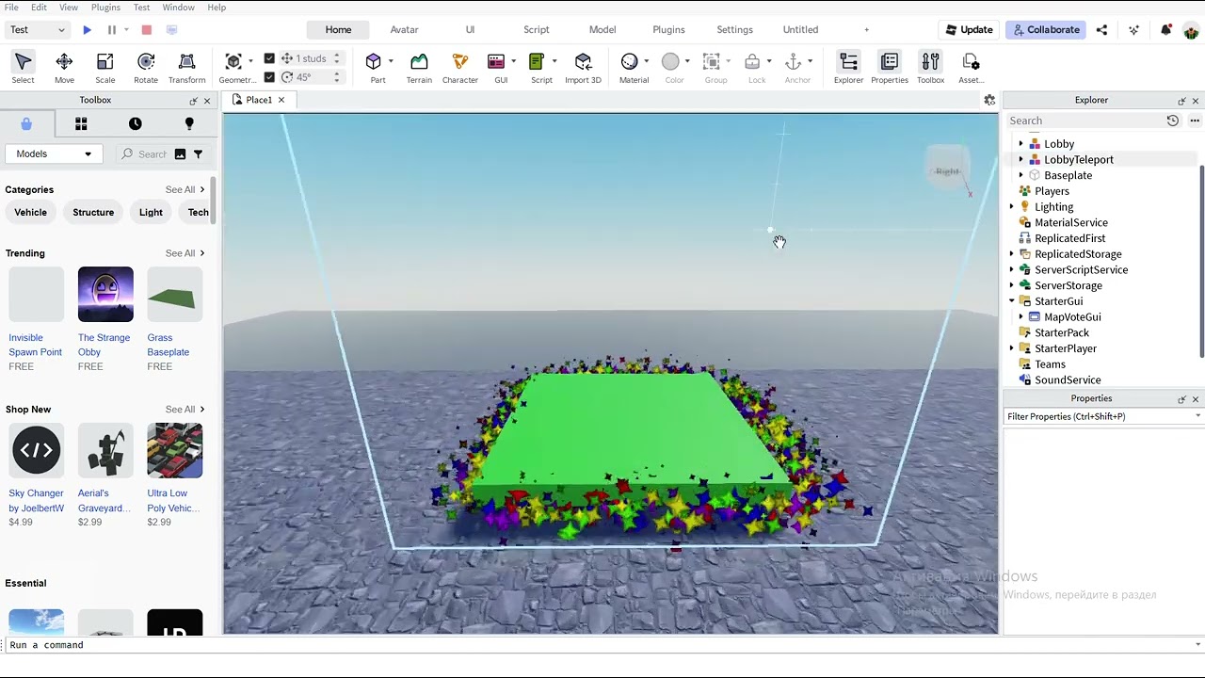Screen dimensions: 1205x678
Task: Select the Vehicle category chip
Action: (x=30, y=213)
